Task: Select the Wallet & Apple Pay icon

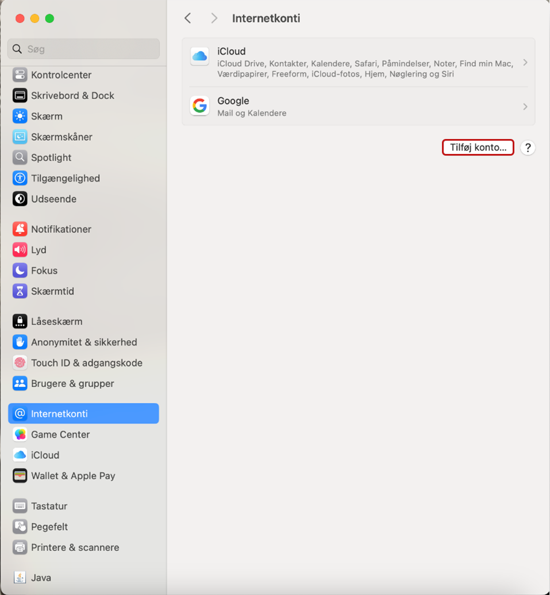Action: (x=20, y=476)
